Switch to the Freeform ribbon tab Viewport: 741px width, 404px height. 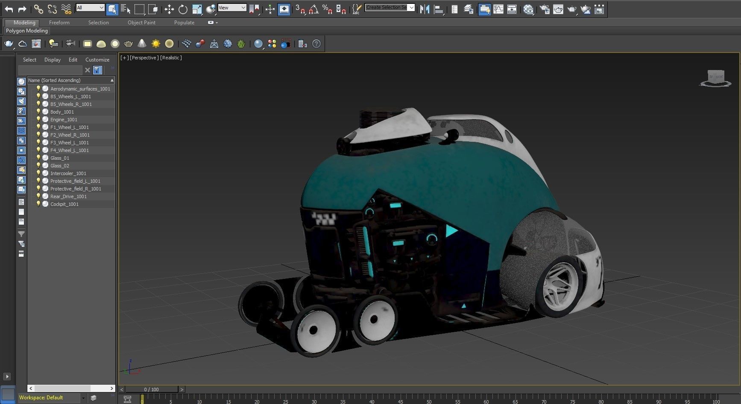(59, 23)
